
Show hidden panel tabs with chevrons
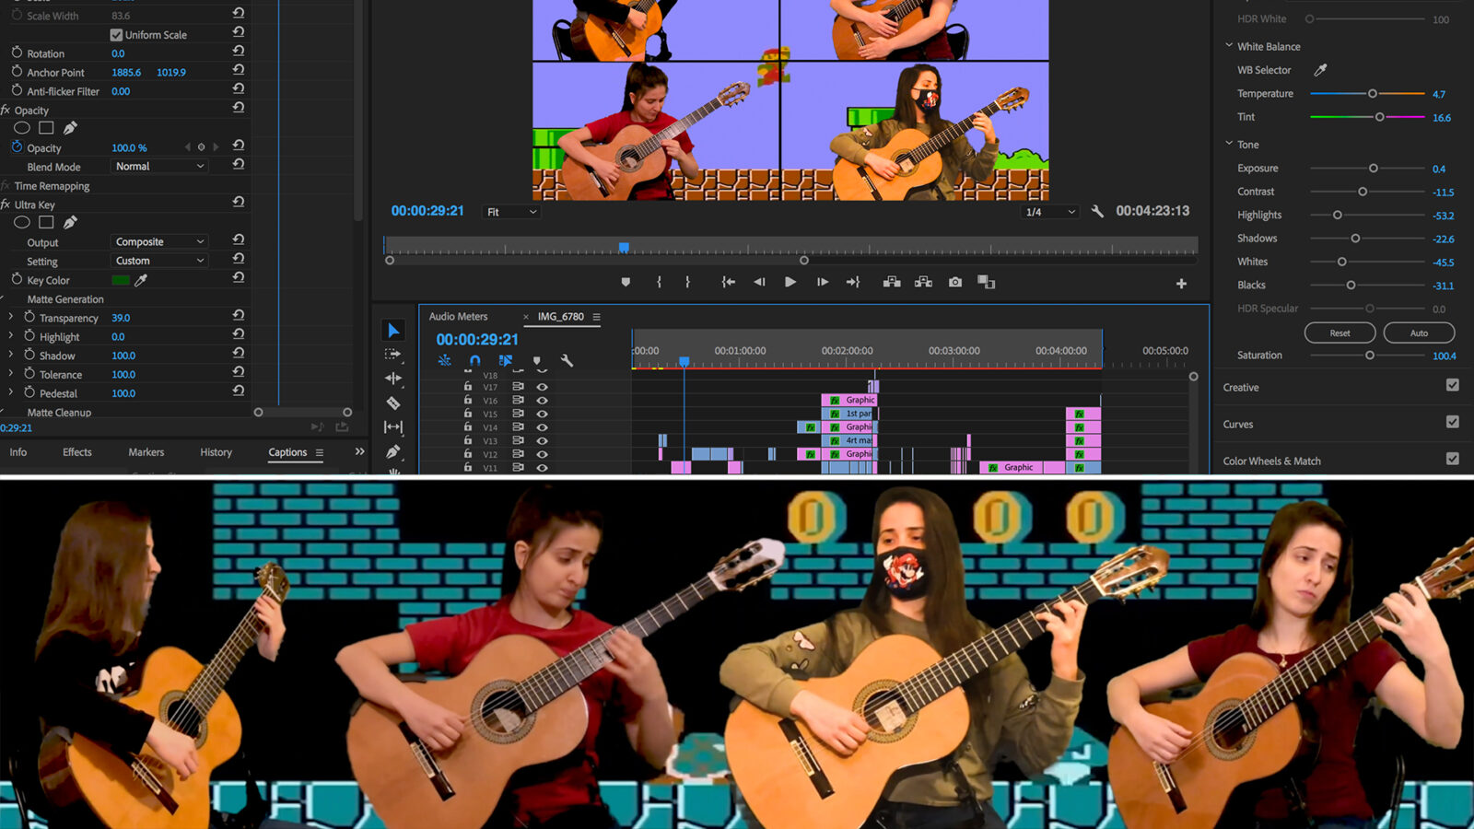click(359, 451)
